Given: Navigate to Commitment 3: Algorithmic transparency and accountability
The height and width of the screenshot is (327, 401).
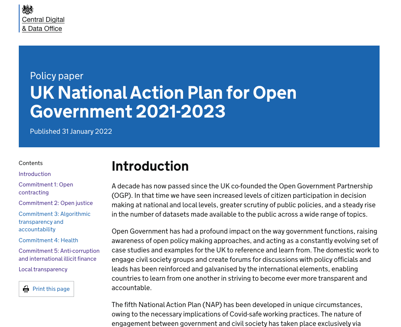Looking at the screenshot, I should pyautogui.click(x=54, y=222).
